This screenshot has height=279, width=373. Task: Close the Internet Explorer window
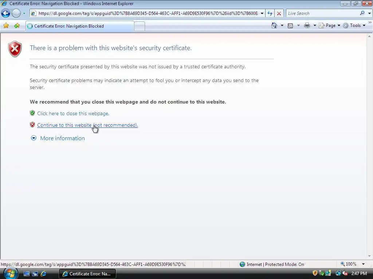(x=367, y=4)
